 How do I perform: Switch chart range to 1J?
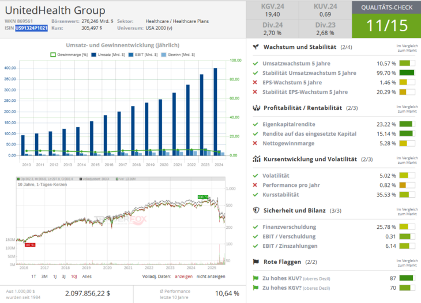55,277
